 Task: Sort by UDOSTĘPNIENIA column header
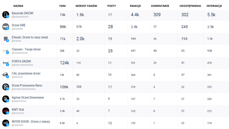pyautogui.click(x=190, y=6)
